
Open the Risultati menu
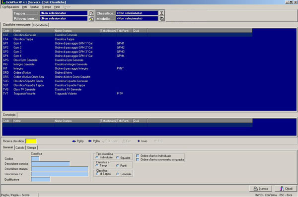34,7
